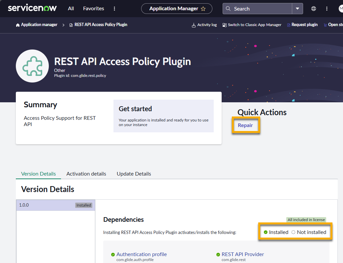343x263 pixels.
Task: Open the Authentication profile dependency link
Action: click(x=141, y=254)
